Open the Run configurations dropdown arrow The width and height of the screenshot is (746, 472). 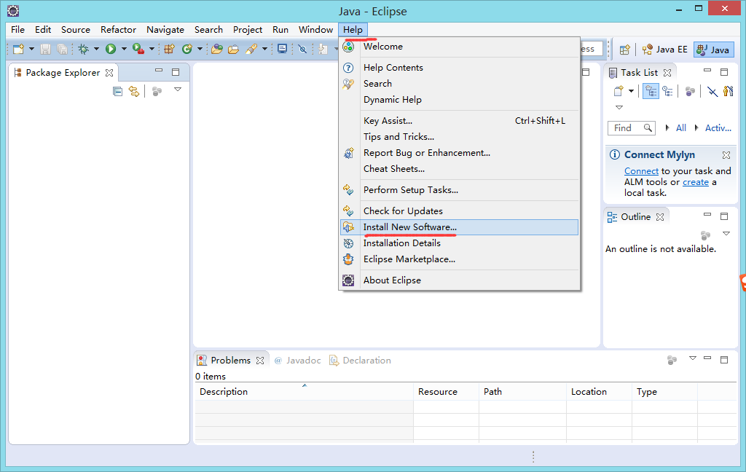point(124,49)
